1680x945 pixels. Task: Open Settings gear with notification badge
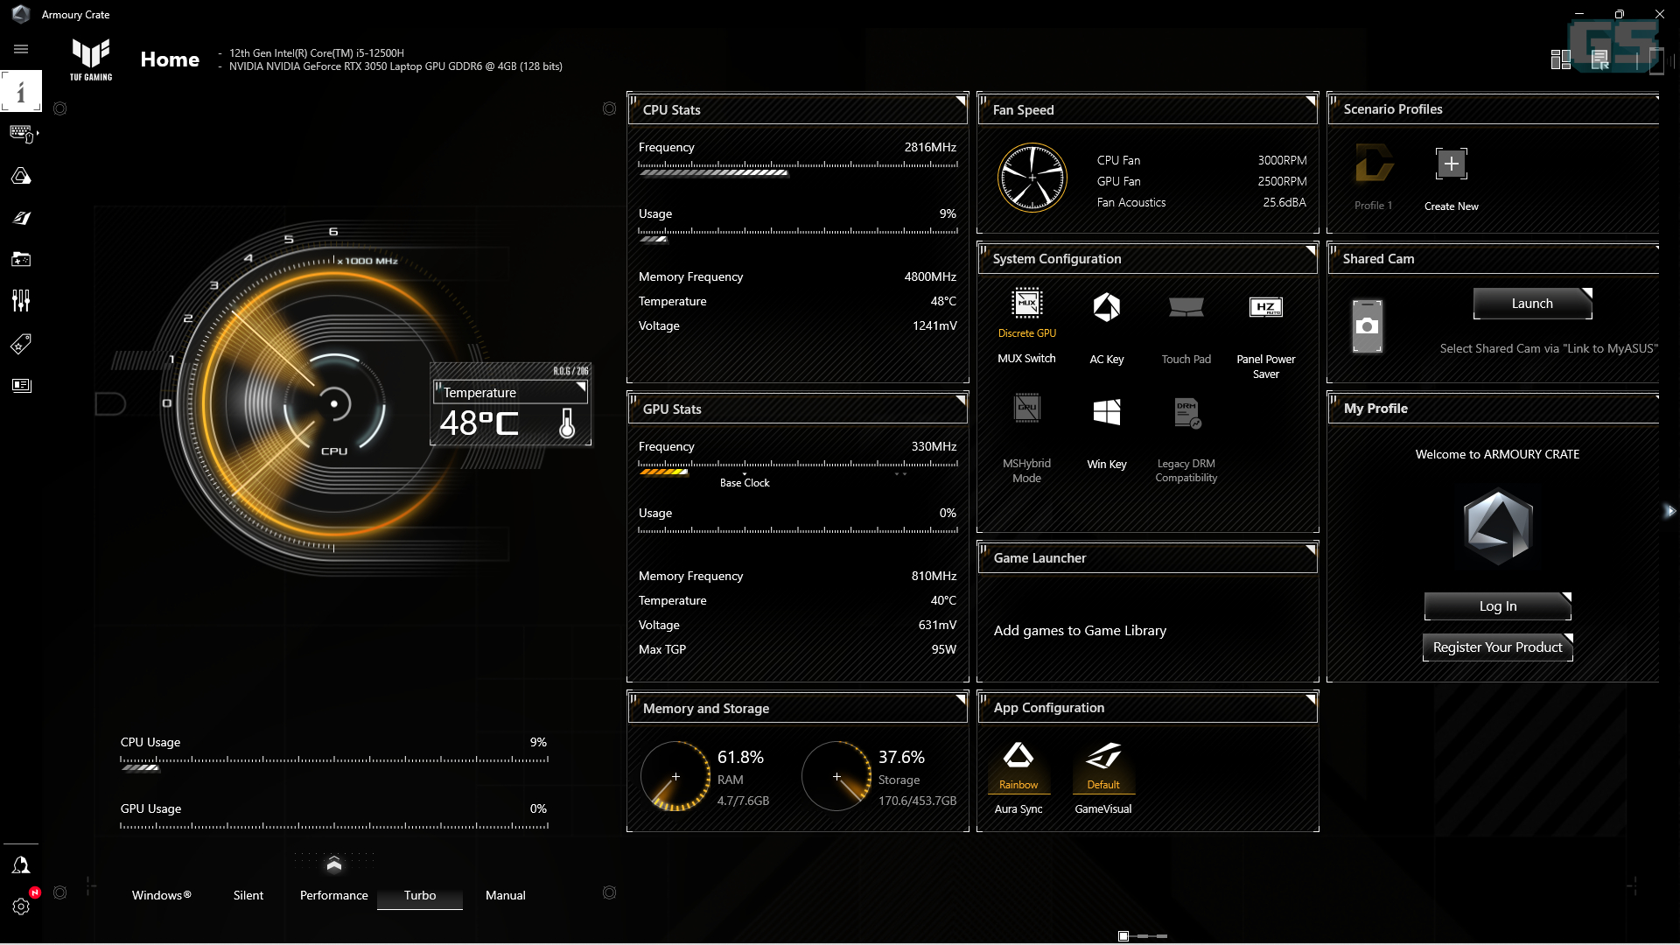coord(21,906)
